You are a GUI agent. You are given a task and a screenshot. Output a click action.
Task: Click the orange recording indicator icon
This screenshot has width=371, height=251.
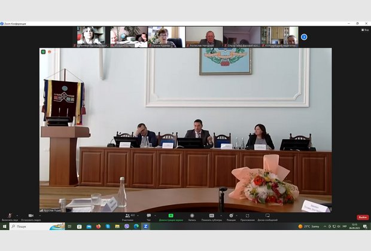50,52
